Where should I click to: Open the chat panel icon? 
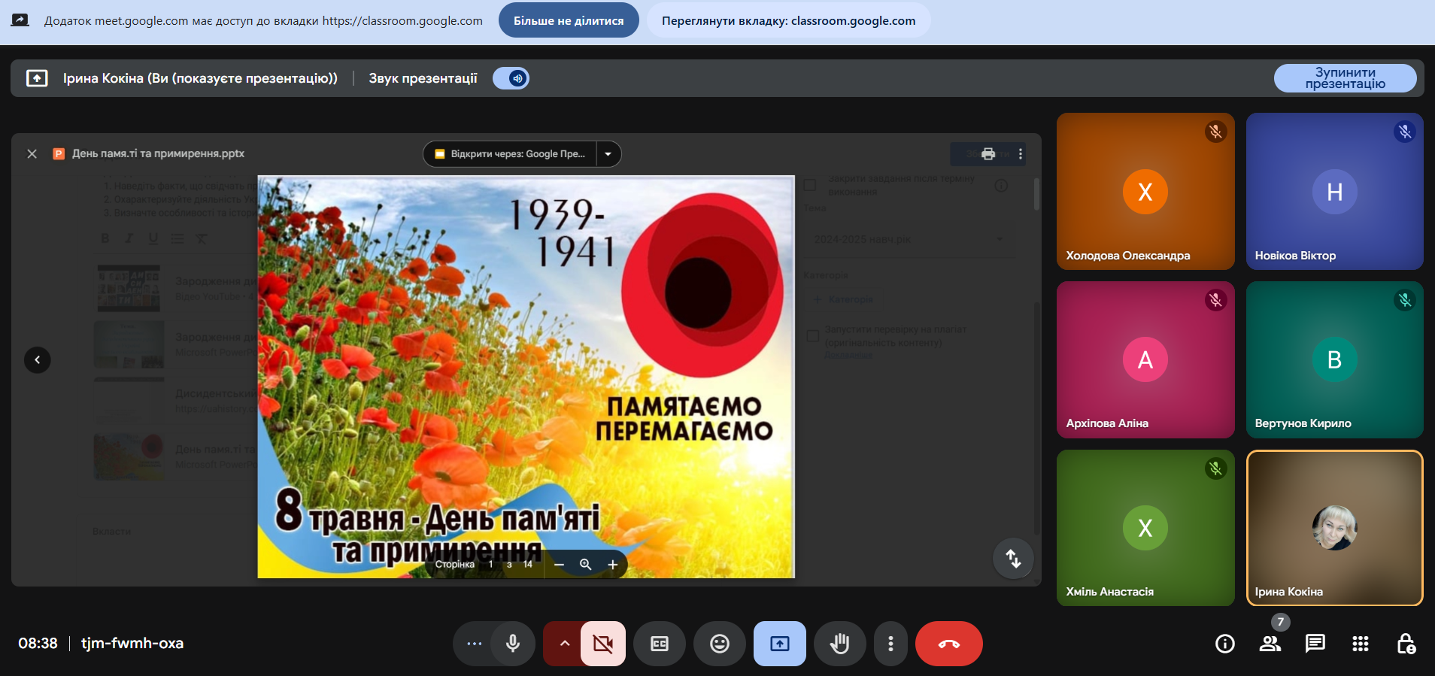tap(1315, 644)
